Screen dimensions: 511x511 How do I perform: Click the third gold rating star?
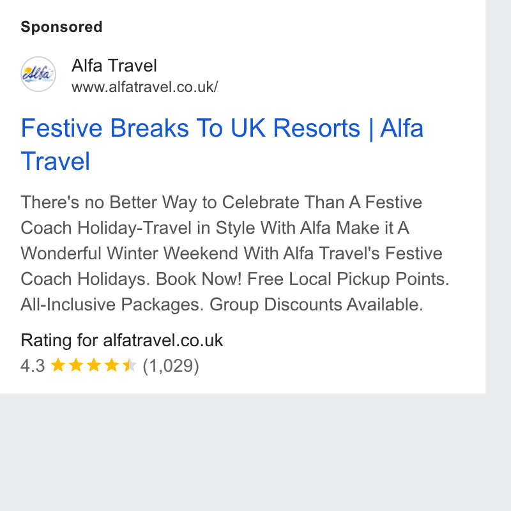click(x=94, y=365)
